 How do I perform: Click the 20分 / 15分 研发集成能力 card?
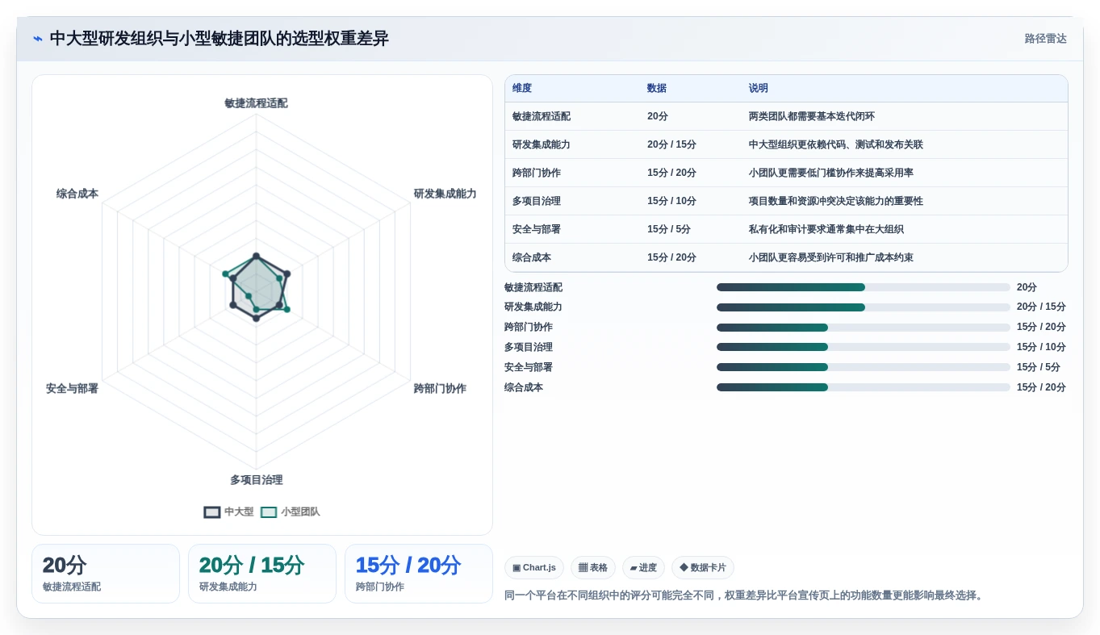click(x=262, y=574)
